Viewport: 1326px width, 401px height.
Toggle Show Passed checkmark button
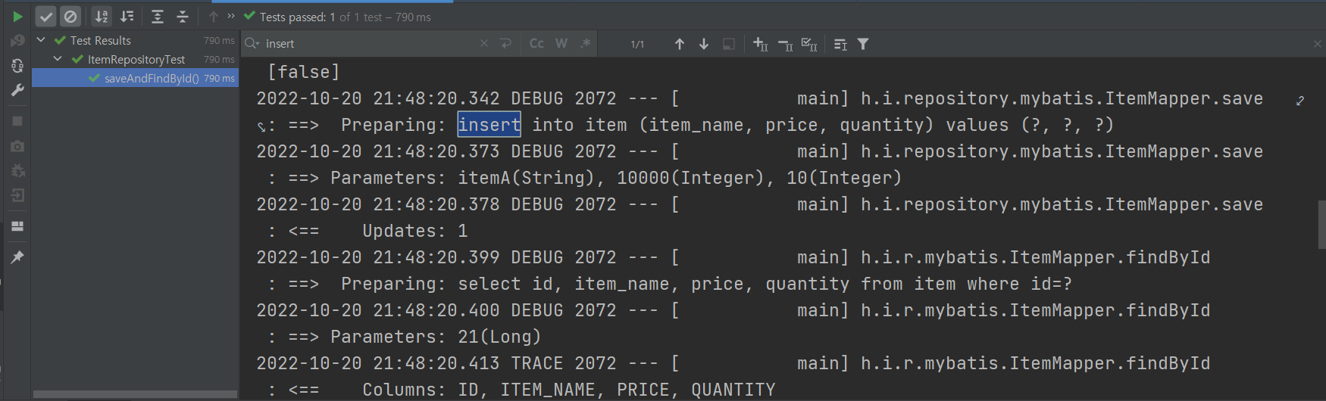[x=46, y=17]
